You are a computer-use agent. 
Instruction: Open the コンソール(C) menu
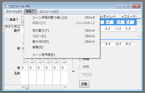click(x=49, y=12)
